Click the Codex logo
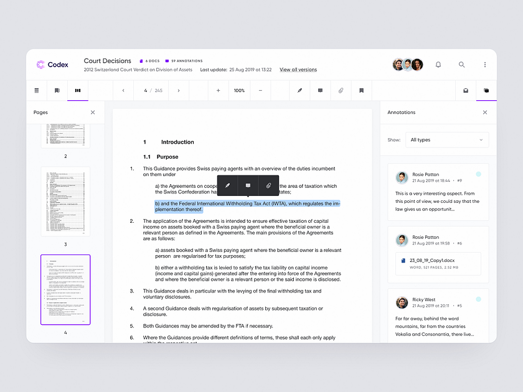Viewport: 523px width, 392px height. pos(52,64)
